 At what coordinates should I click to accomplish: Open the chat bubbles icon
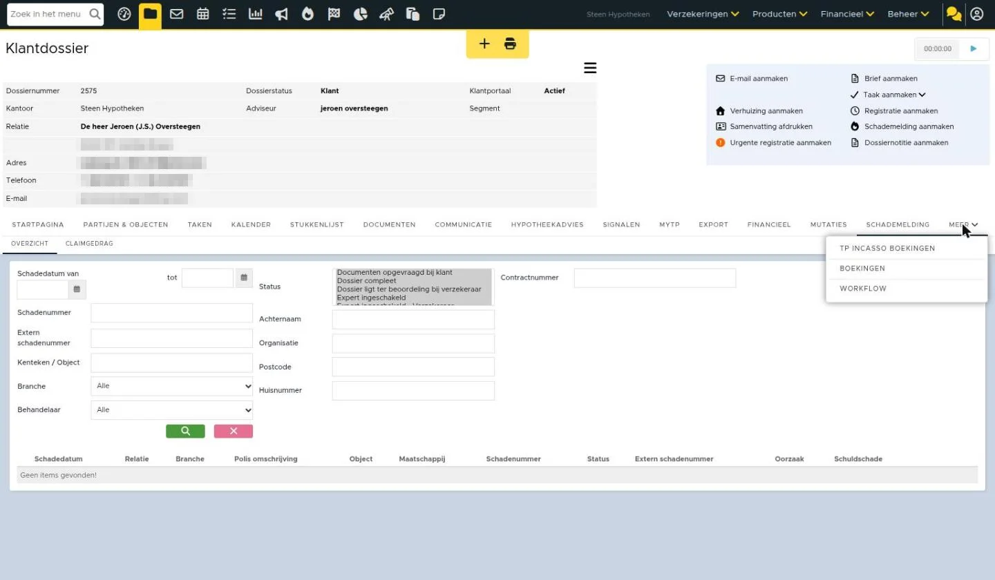(x=954, y=14)
